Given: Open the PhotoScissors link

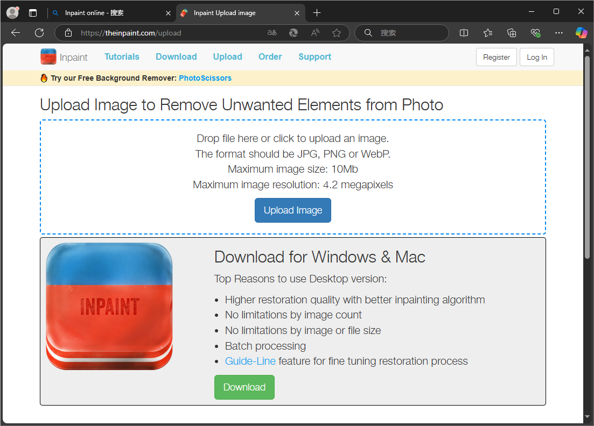Looking at the screenshot, I should (205, 78).
